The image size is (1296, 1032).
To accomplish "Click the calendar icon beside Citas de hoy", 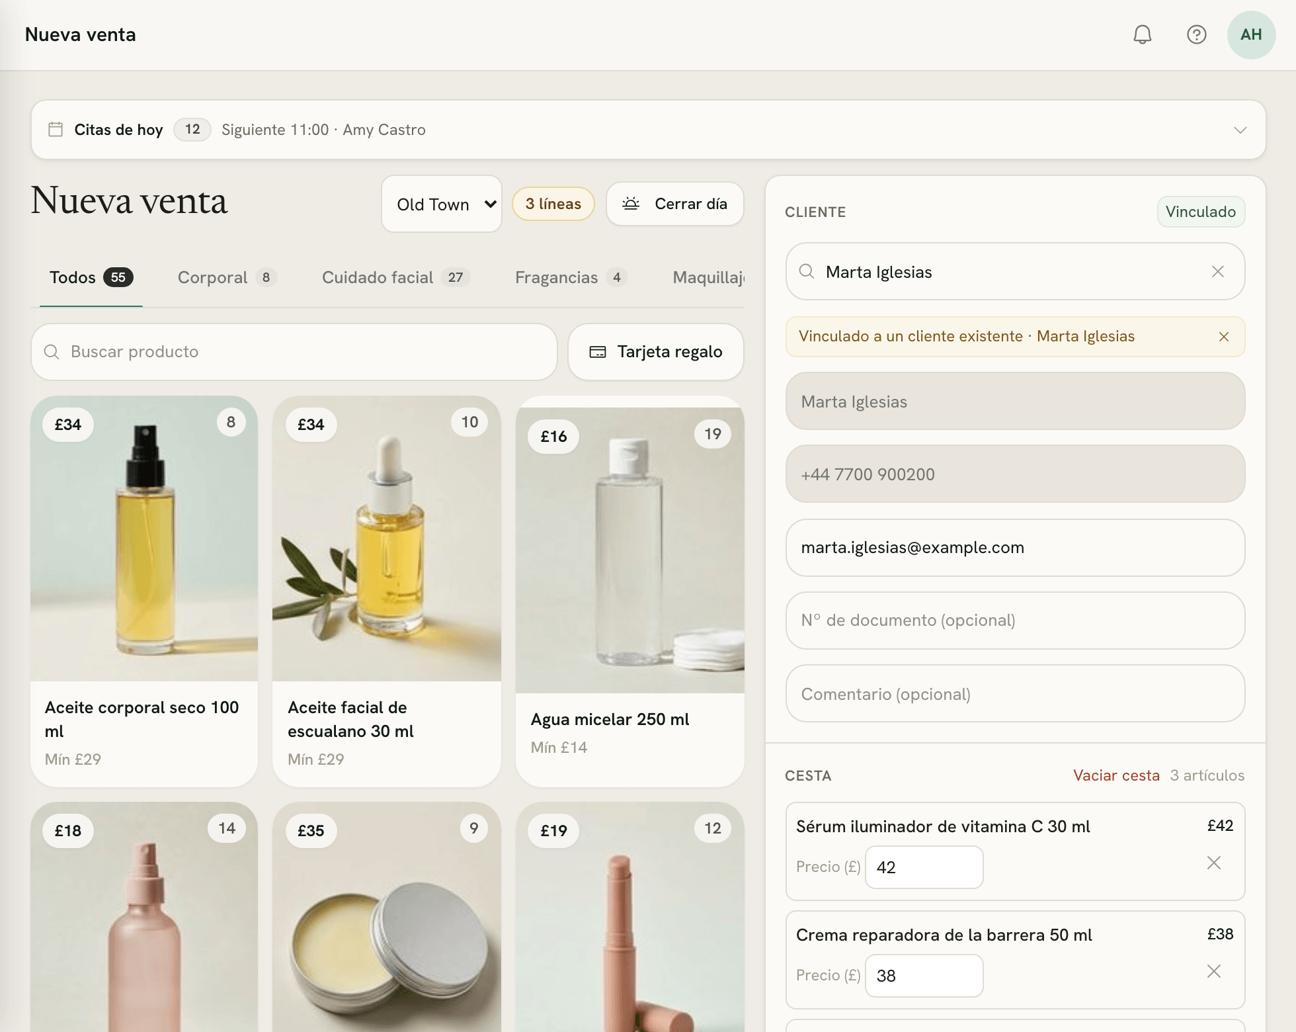I will click(56, 129).
